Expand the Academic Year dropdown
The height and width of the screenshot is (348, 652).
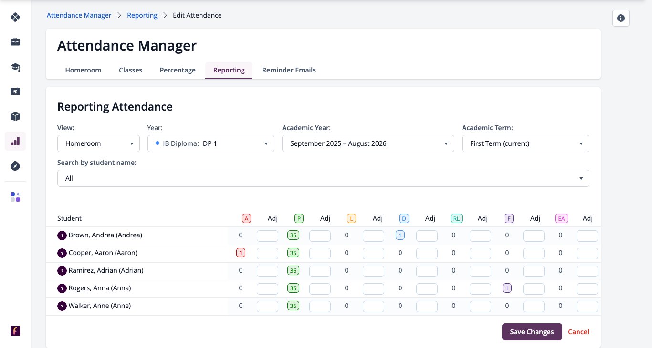[368, 143]
